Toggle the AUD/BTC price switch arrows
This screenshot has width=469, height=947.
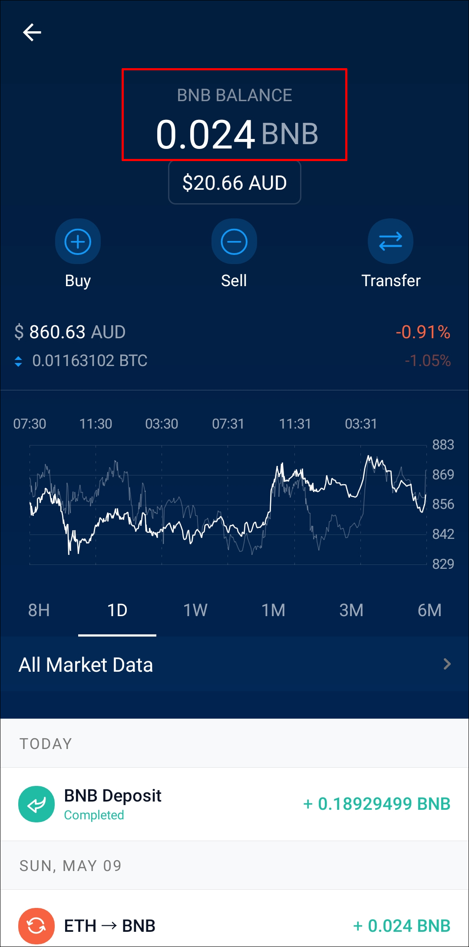pos(18,361)
